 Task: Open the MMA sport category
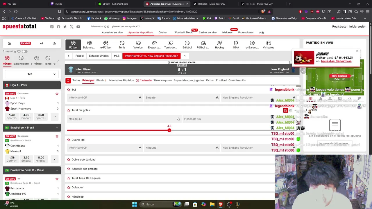pyautogui.click(x=236, y=45)
